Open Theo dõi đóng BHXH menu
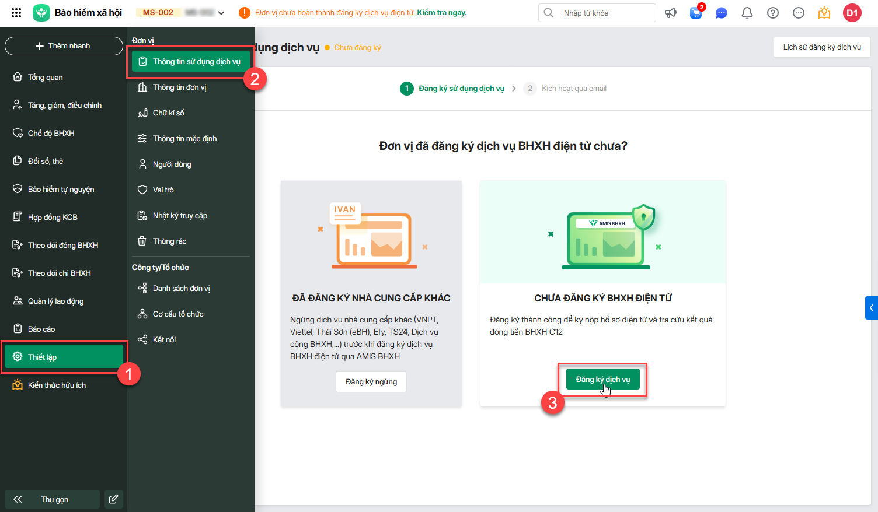The height and width of the screenshot is (512, 878). click(64, 245)
